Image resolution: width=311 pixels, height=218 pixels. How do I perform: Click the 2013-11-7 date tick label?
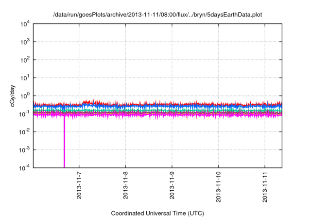[79, 185]
